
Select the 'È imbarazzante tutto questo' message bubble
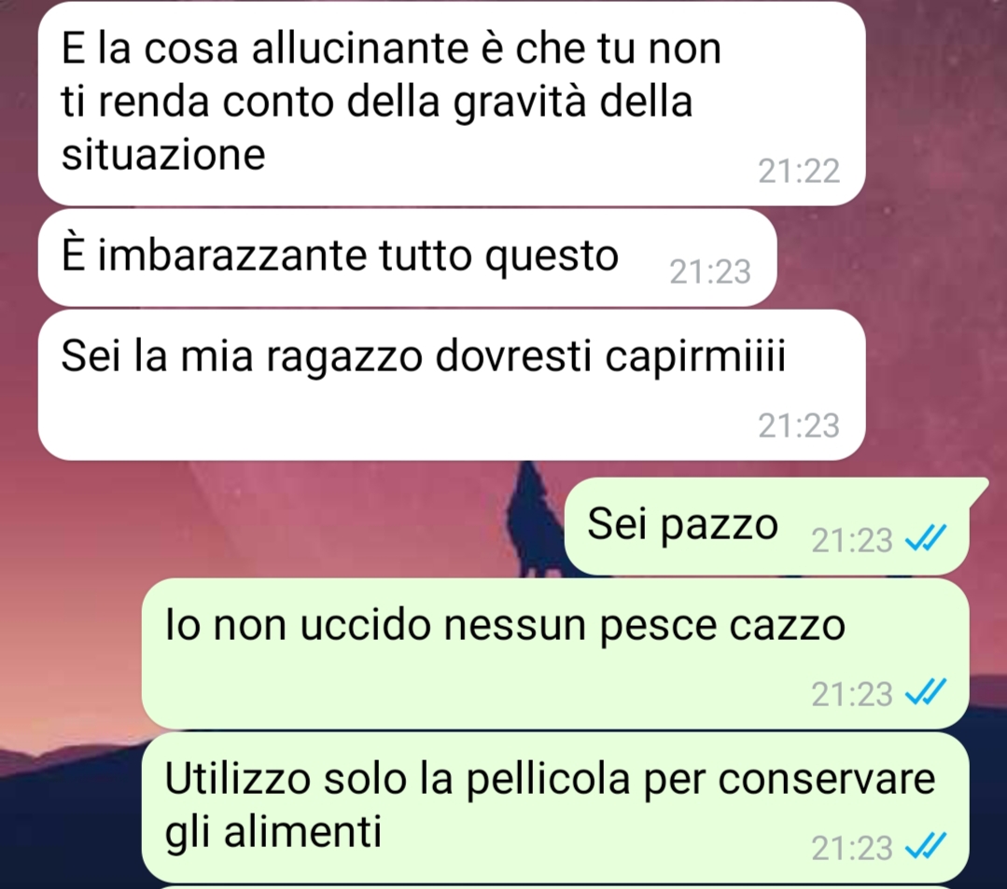pyautogui.click(x=407, y=257)
